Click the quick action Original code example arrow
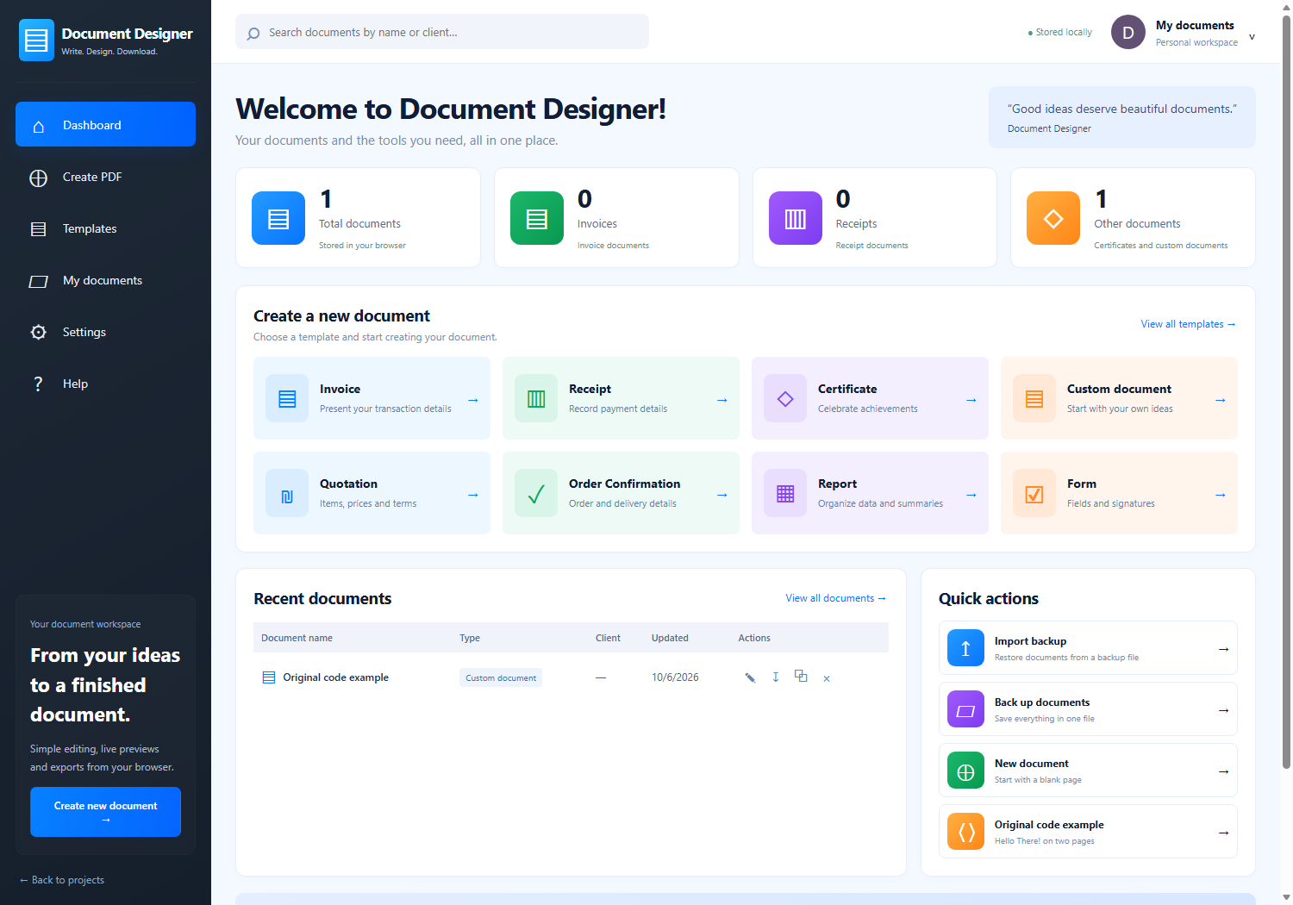 1223,833
